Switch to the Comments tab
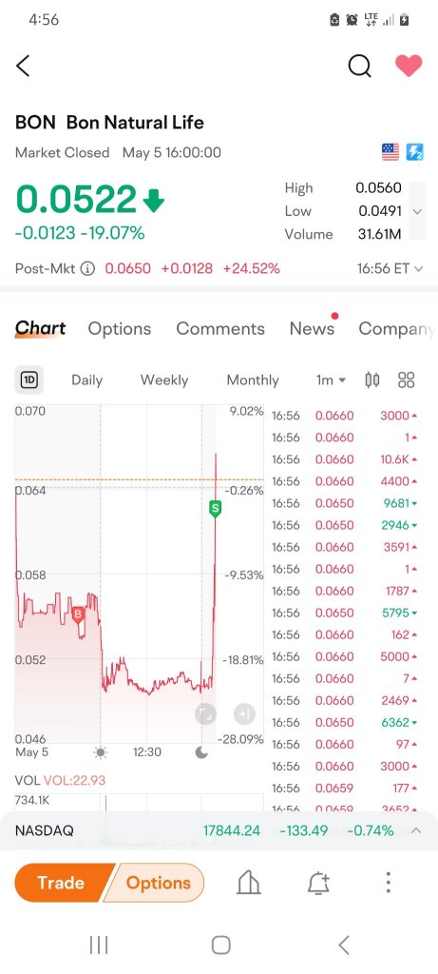Screen dimensions: 438x974 [x=220, y=328]
